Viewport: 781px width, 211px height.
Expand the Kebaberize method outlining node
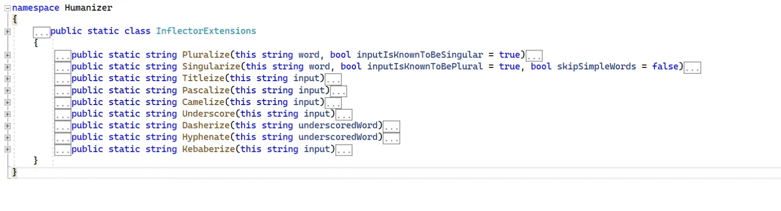tap(7, 149)
